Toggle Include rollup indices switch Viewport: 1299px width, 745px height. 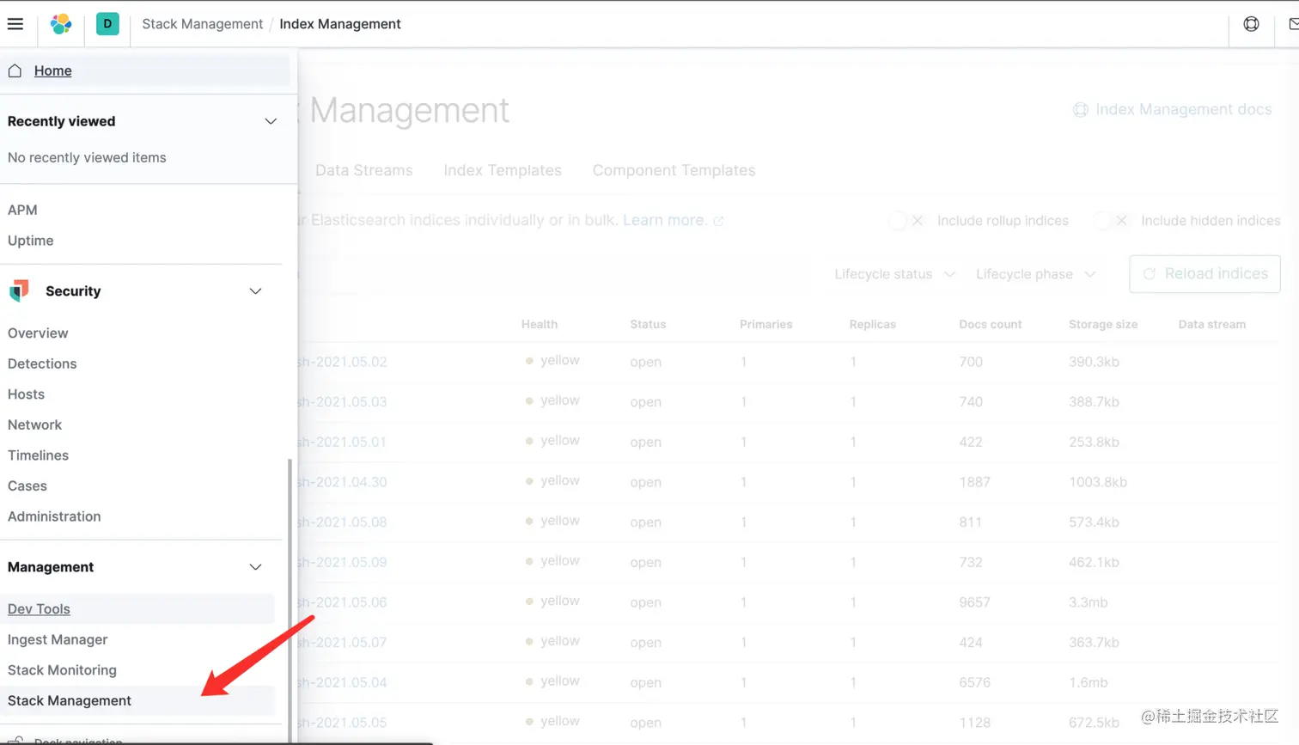907,221
